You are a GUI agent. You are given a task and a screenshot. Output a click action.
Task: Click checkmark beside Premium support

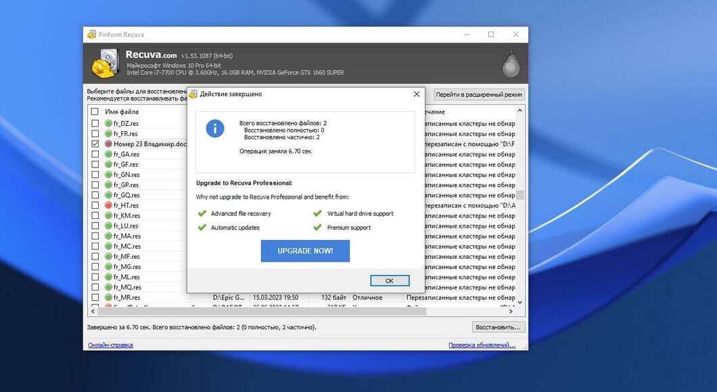coord(317,227)
